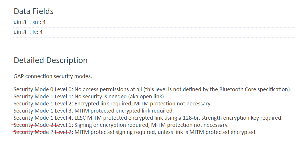Click the uint8_t type before sm

(23, 22)
